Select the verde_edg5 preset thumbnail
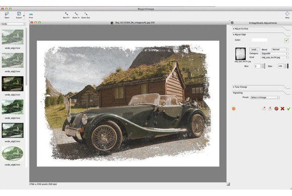 (x=13, y=130)
